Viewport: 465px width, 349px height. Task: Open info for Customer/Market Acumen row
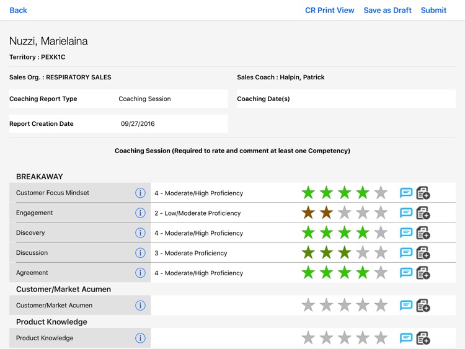(x=140, y=306)
